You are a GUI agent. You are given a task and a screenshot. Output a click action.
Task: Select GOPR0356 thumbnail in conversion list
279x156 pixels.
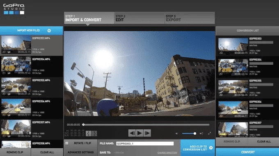pyautogui.click(x=233, y=109)
